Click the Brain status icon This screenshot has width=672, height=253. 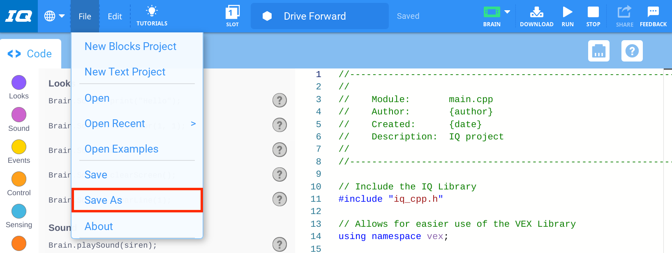point(492,12)
